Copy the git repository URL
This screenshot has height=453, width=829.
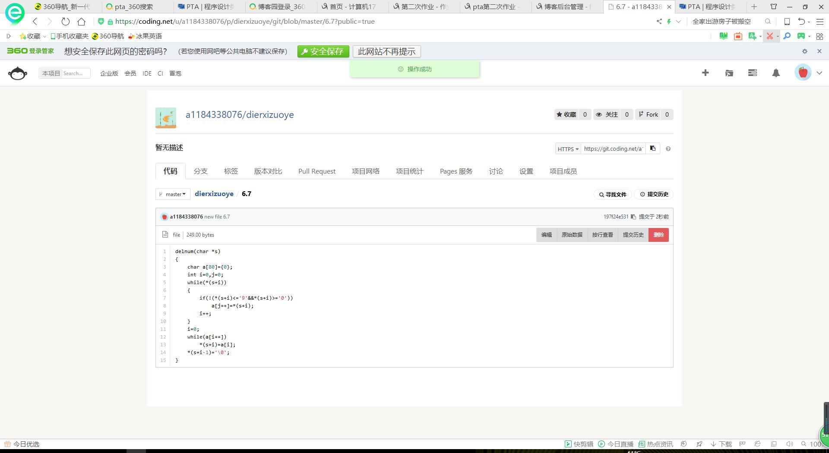[653, 149]
